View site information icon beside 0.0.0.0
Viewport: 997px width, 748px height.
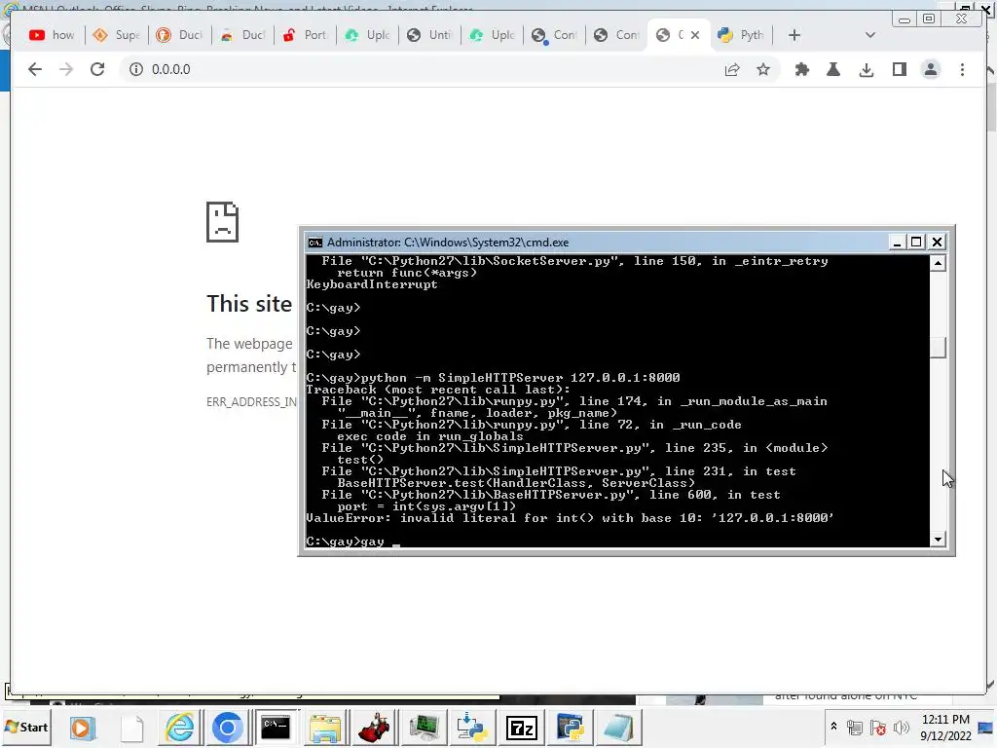coord(136,69)
